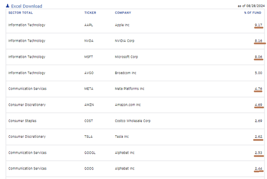Click the Apple Inc company name
This screenshot has width=267, height=179.
tap(122, 25)
